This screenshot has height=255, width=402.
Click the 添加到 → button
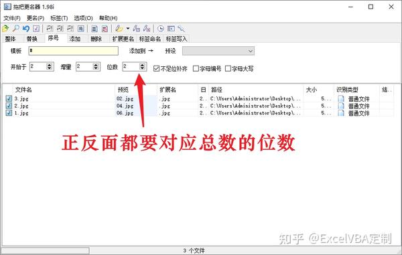(141, 51)
